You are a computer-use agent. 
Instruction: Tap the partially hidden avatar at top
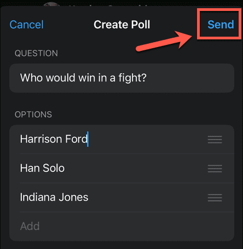click(51, 4)
